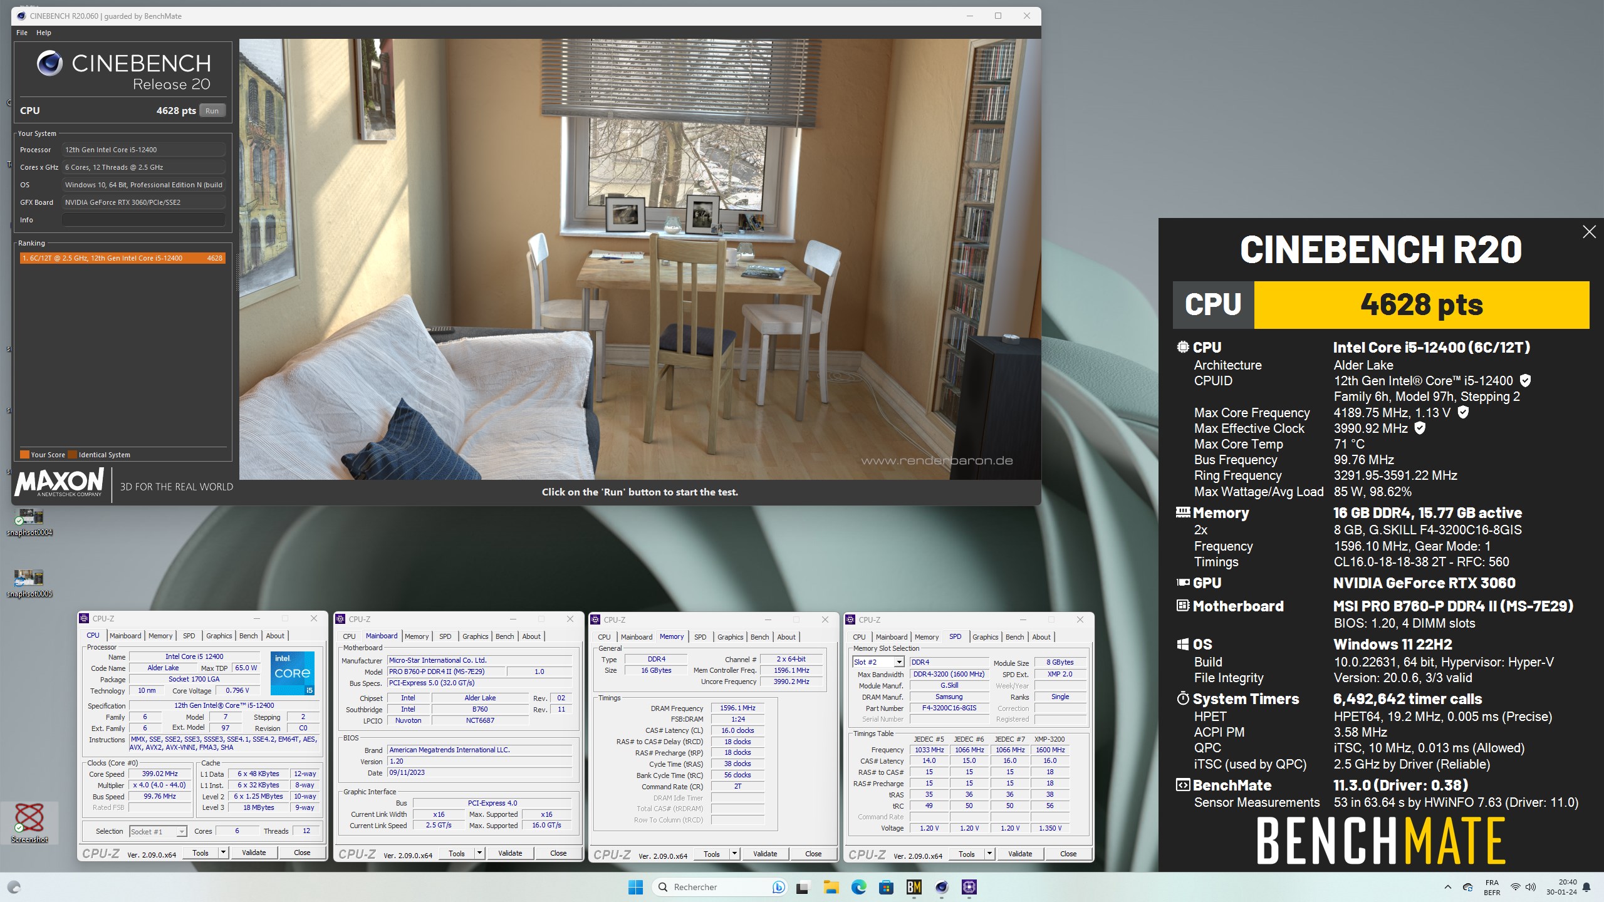Select the i5-12400 ranking entry row
This screenshot has width=1604, height=902.
tap(122, 258)
